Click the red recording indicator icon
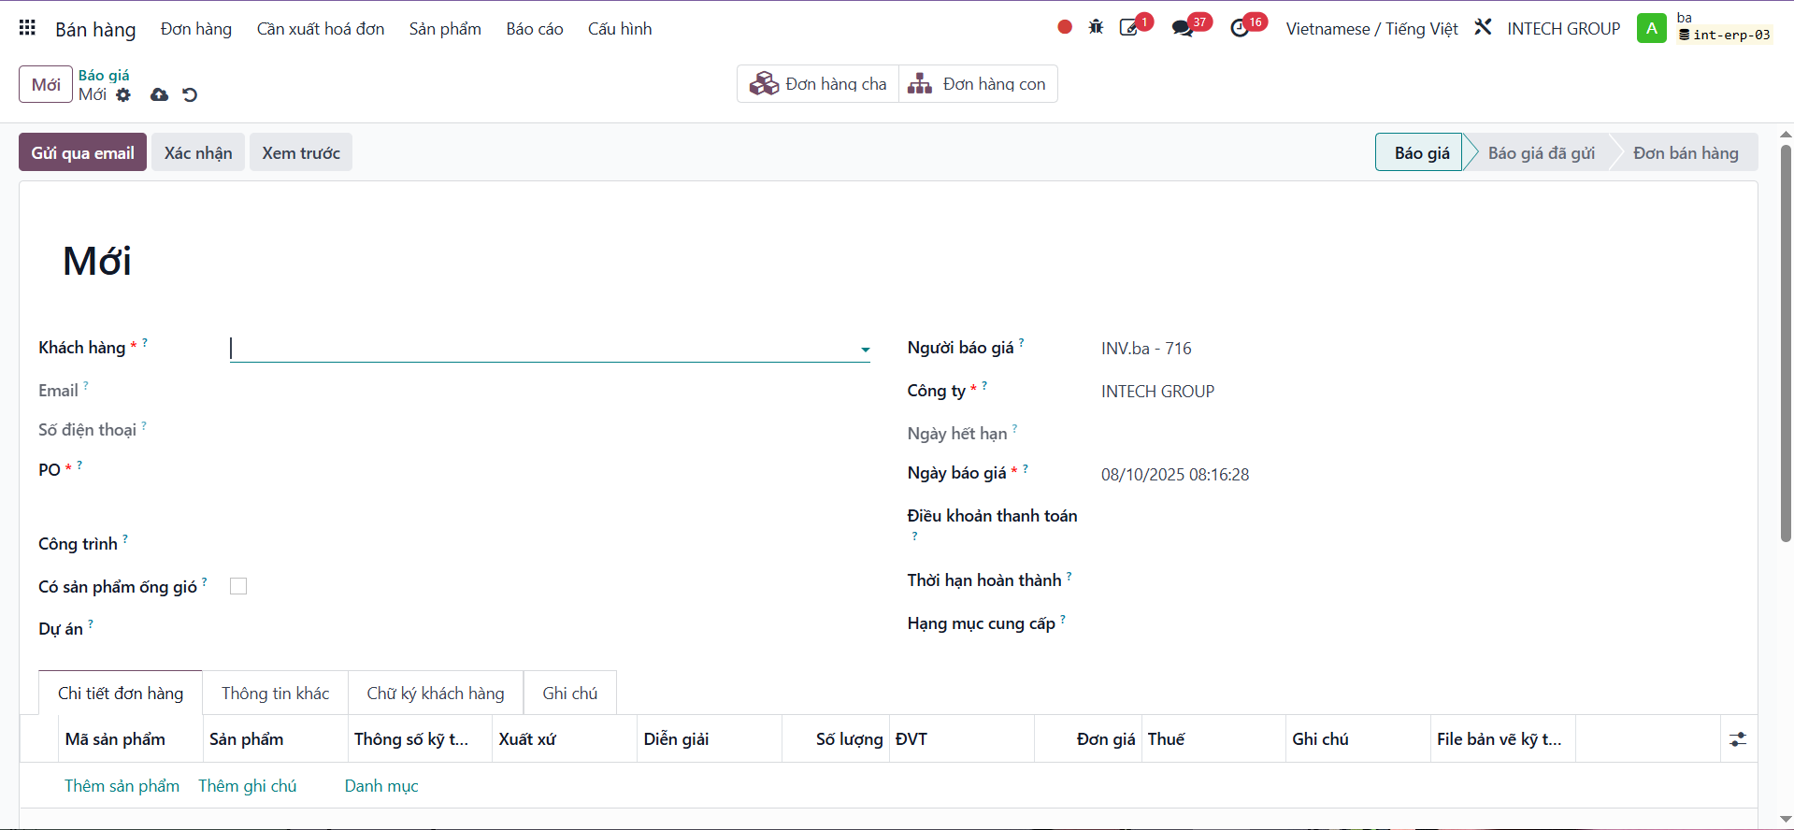The width and height of the screenshot is (1794, 830). pyautogui.click(x=1065, y=27)
